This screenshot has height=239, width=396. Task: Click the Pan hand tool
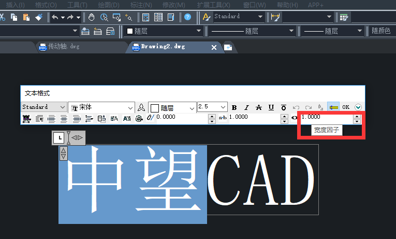[92, 17]
